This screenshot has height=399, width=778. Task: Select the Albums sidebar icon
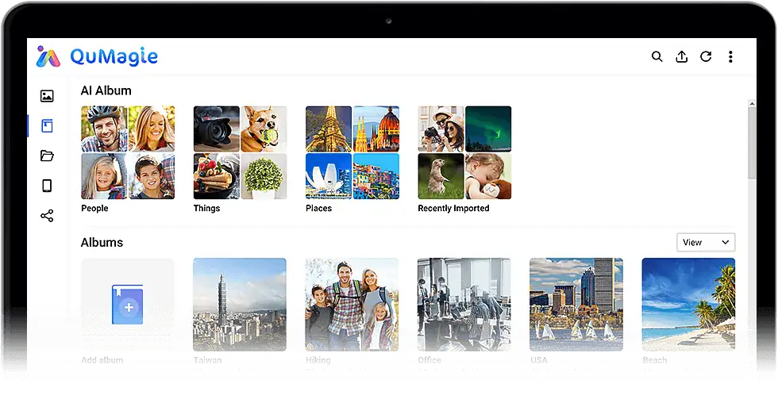point(47,126)
